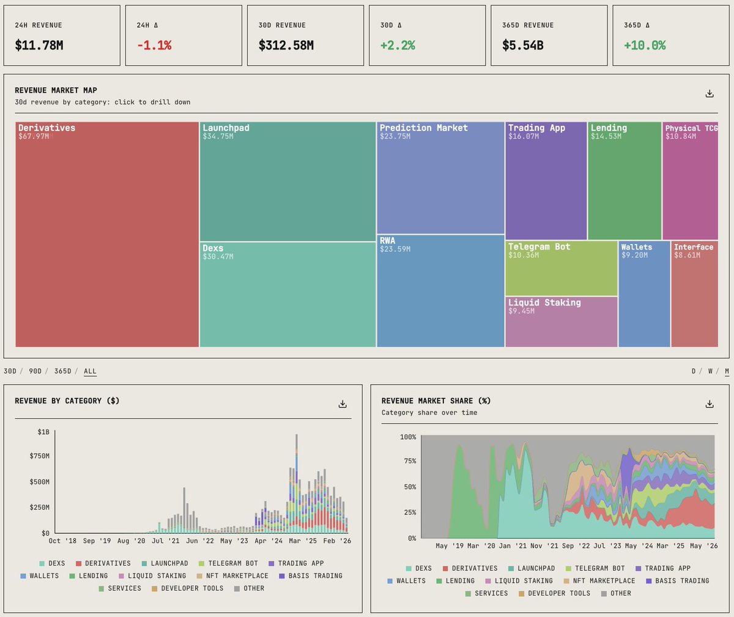
Task: Switch to daily (D) granularity
Action: tap(694, 371)
